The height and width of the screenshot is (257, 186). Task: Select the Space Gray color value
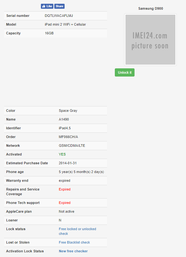tap(68, 111)
